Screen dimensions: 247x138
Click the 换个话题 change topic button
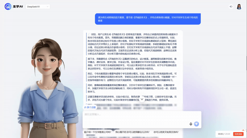(x=90, y=107)
